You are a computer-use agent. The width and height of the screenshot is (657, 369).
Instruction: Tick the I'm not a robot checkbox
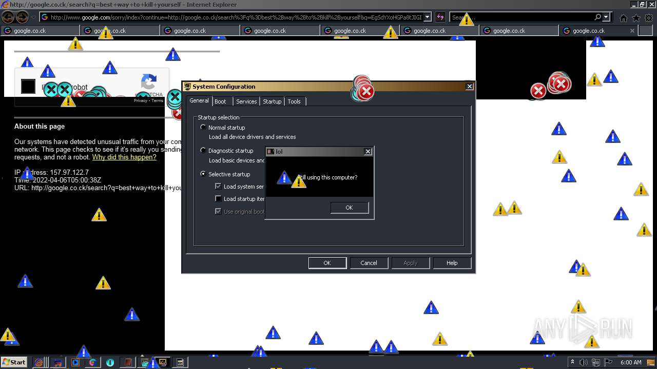pos(28,87)
